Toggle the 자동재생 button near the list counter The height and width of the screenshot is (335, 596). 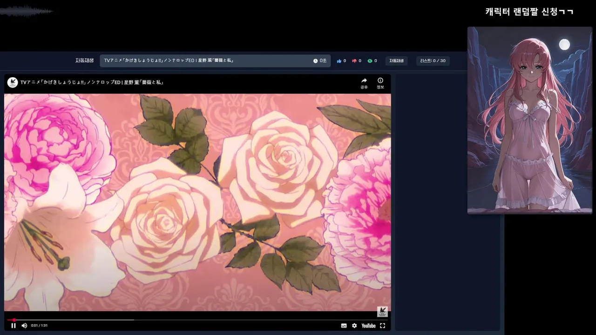pos(397,61)
